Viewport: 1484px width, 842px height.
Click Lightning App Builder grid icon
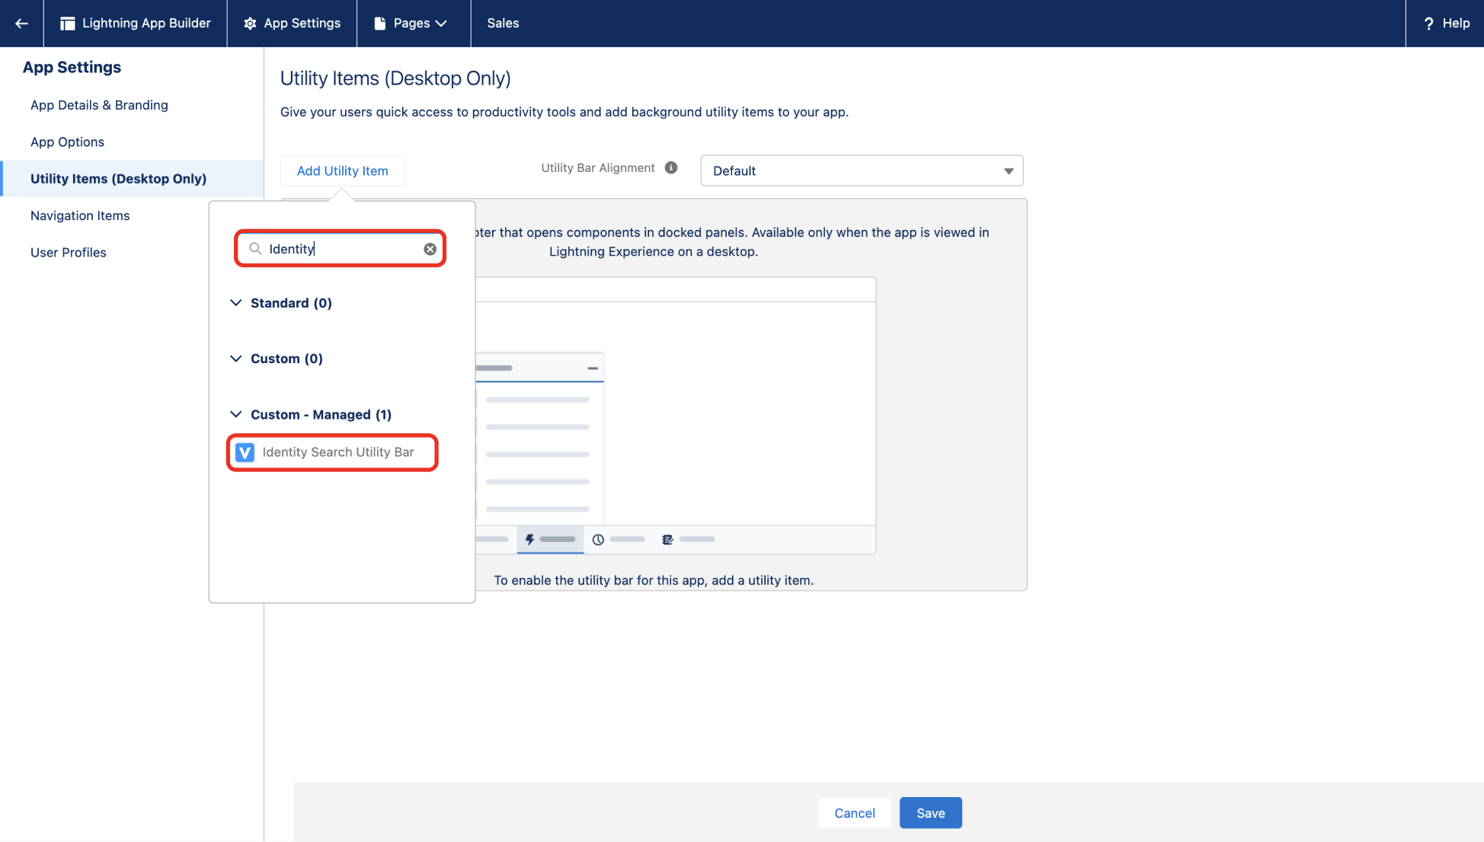(x=68, y=24)
